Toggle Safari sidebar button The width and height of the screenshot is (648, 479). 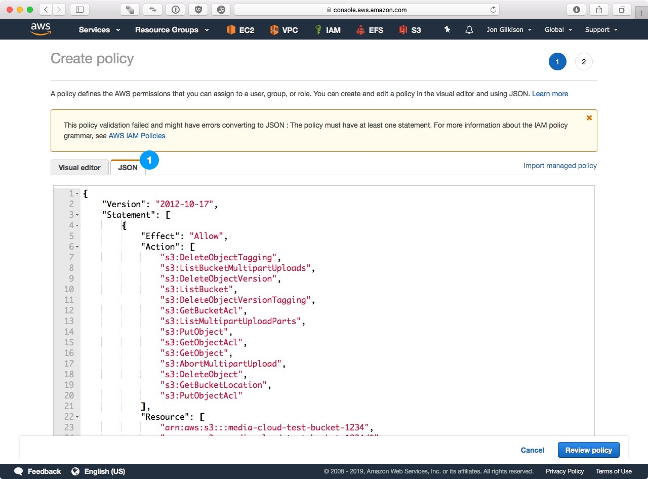[79, 9]
